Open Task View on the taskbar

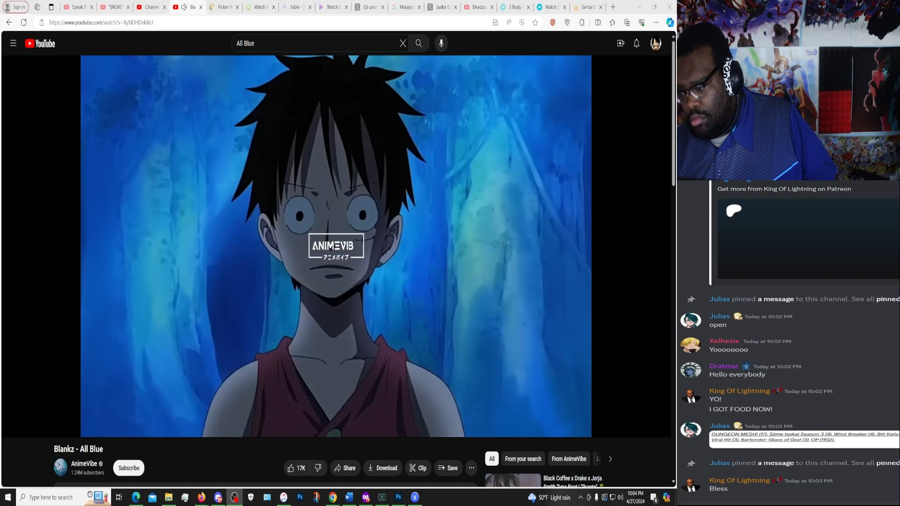pos(119,497)
